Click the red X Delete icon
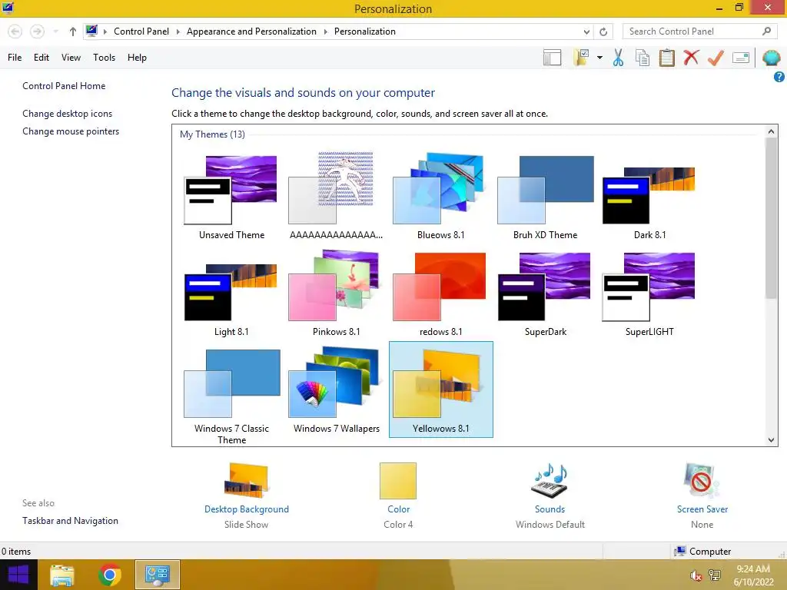 pyautogui.click(x=691, y=58)
